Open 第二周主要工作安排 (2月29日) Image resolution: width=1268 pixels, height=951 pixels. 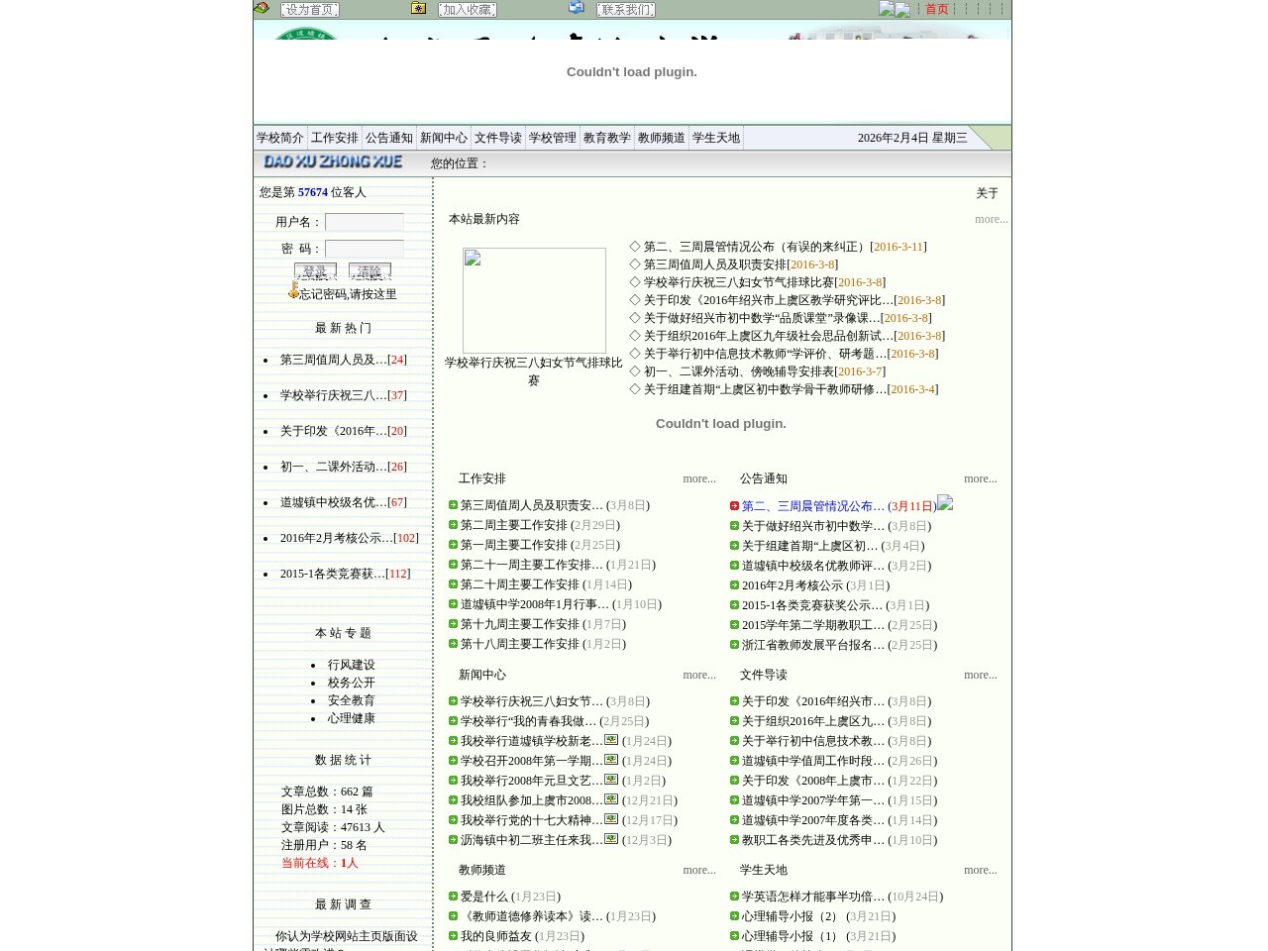click(x=540, y=525)
